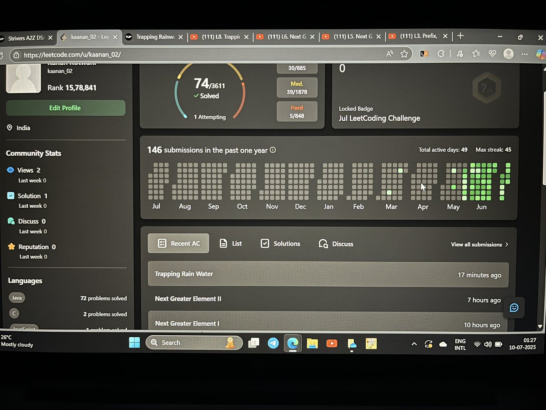Viewport: 546px width, 410px height.
Task: Click the Rank 15,78,841 text
Action: [x=72, y=87]
